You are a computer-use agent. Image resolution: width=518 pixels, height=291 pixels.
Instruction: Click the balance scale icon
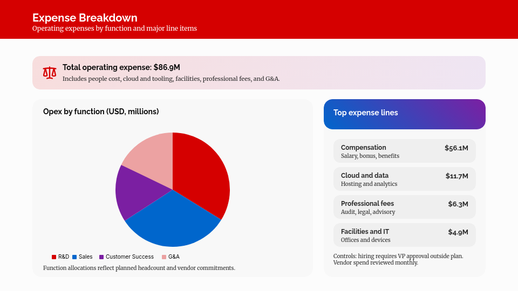coord(50,73)
